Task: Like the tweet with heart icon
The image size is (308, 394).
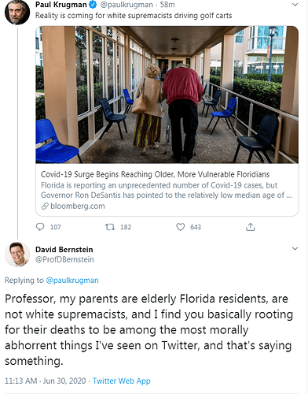Action: pyautogui.click(x=181, y=227)
